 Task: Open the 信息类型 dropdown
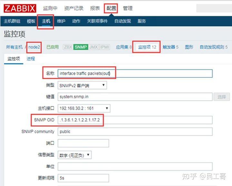coord(74,155)
